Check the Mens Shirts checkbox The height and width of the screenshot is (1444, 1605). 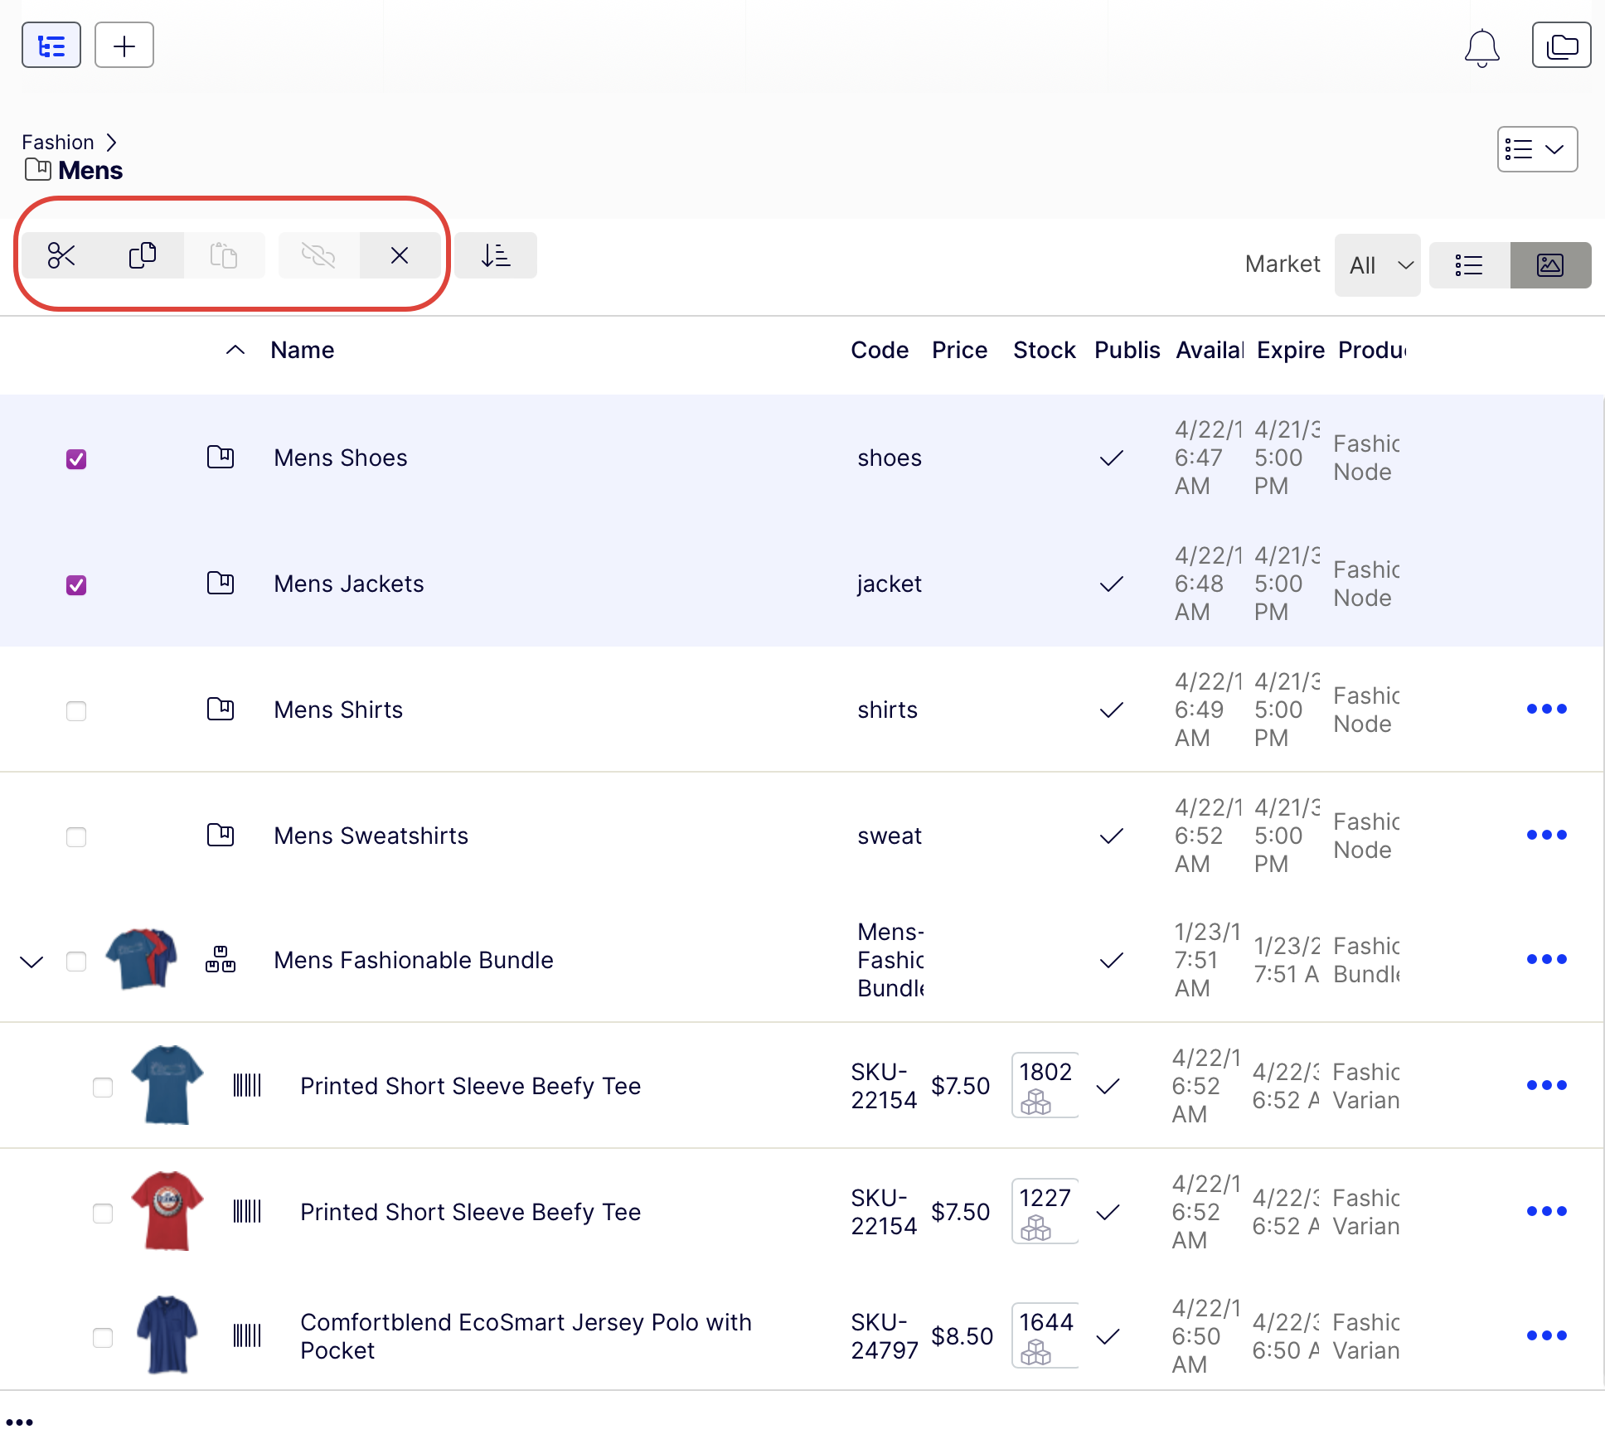pyautogui.click(x=76, y=711)
